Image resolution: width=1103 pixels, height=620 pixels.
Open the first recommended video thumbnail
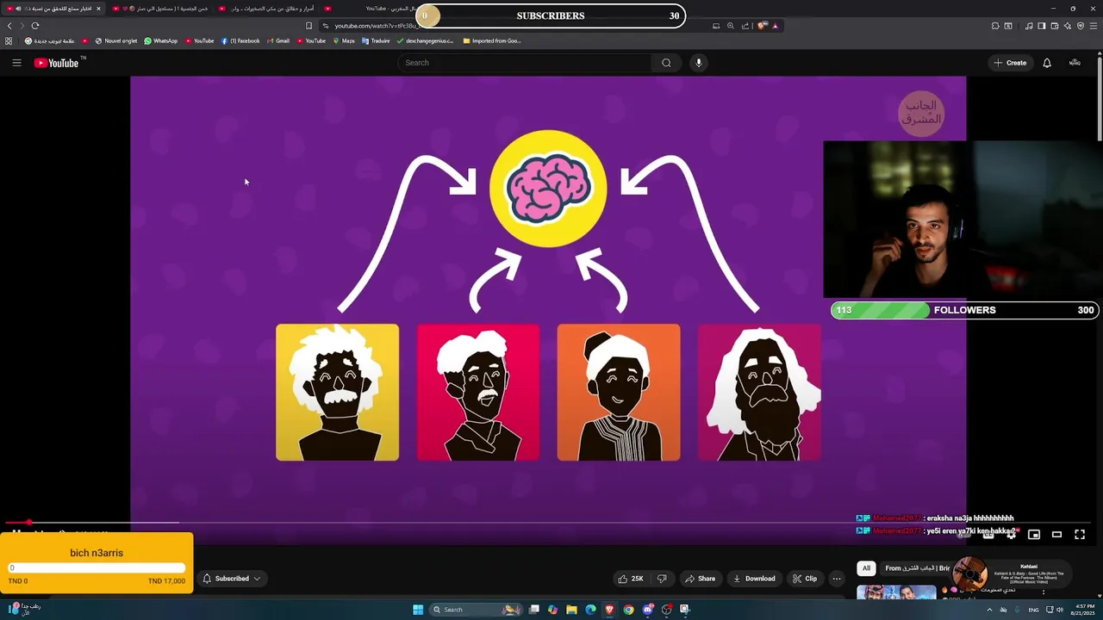(896, 592)
